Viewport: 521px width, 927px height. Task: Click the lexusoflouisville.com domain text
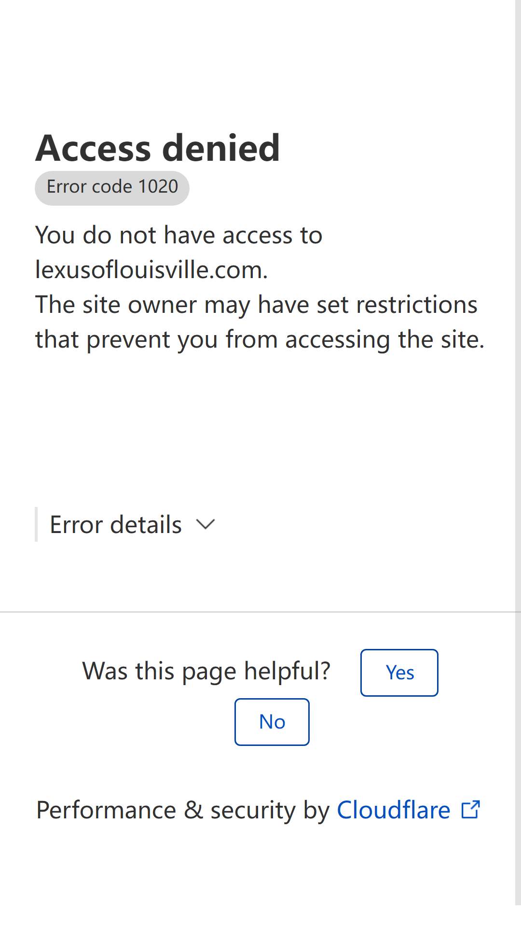point(151,270)
